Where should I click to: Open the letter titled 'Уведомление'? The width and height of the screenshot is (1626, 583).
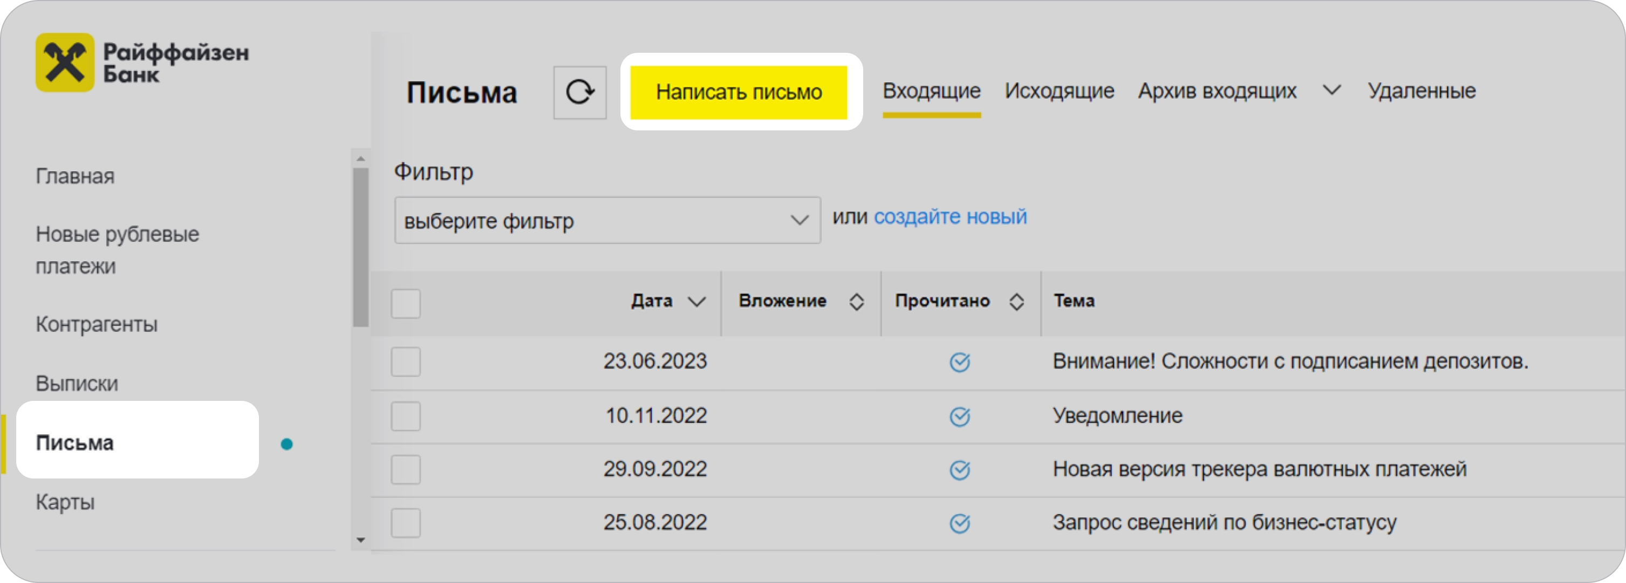(x=1117, y=415)
